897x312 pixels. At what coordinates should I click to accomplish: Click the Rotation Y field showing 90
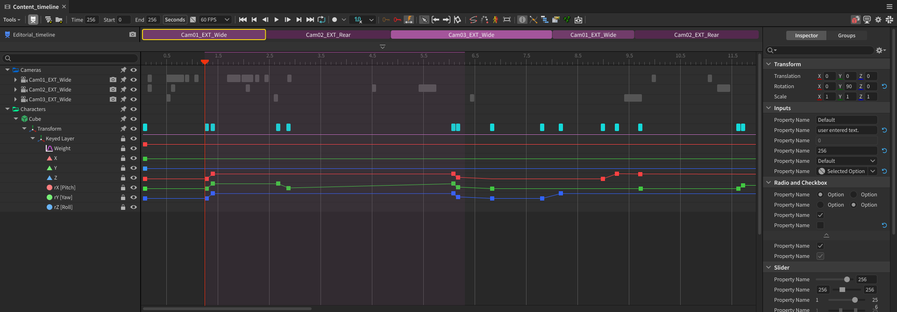click(850, 86)
